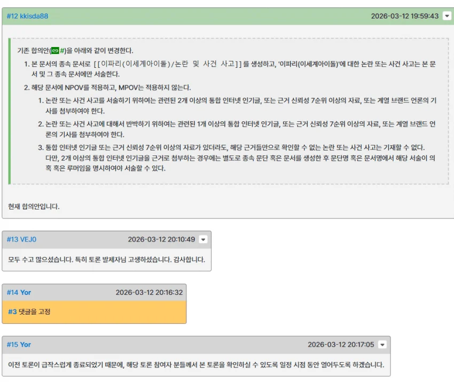Viewport: 454px width, 382px height.
Task: Click Yor's message starting 이전 토론이 급작스럽게
Action: (196, 364)
